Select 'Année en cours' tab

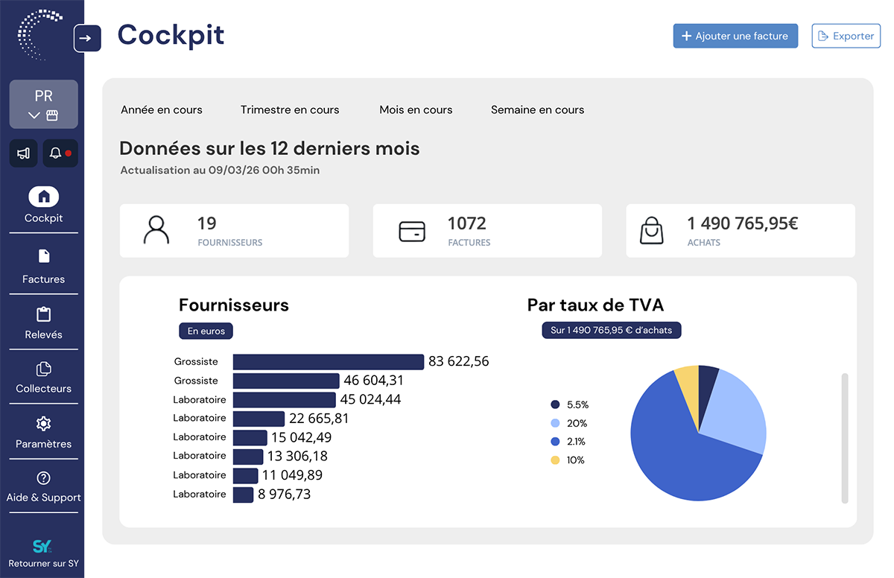coord(162,109)
